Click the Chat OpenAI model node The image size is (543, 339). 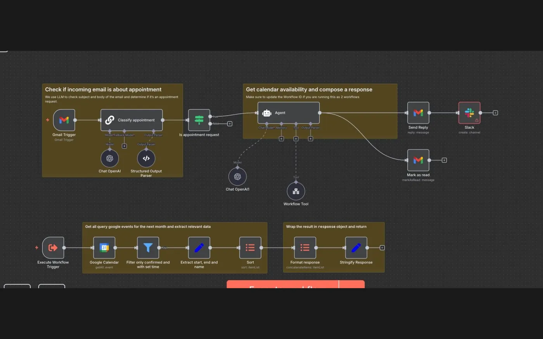point(110,158)
